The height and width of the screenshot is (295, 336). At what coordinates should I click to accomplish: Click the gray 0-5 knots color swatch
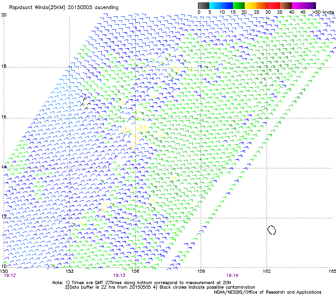click(x=203, y=5)
